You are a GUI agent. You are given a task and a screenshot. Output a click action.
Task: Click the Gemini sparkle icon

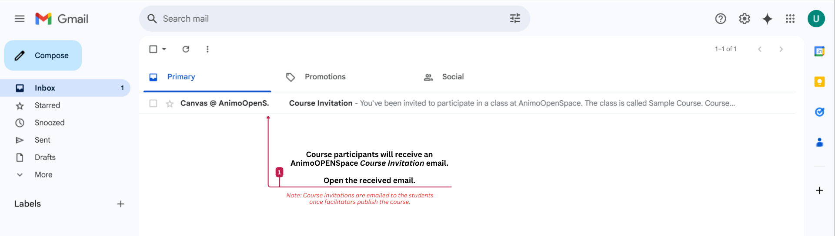[x=768, y=19]
